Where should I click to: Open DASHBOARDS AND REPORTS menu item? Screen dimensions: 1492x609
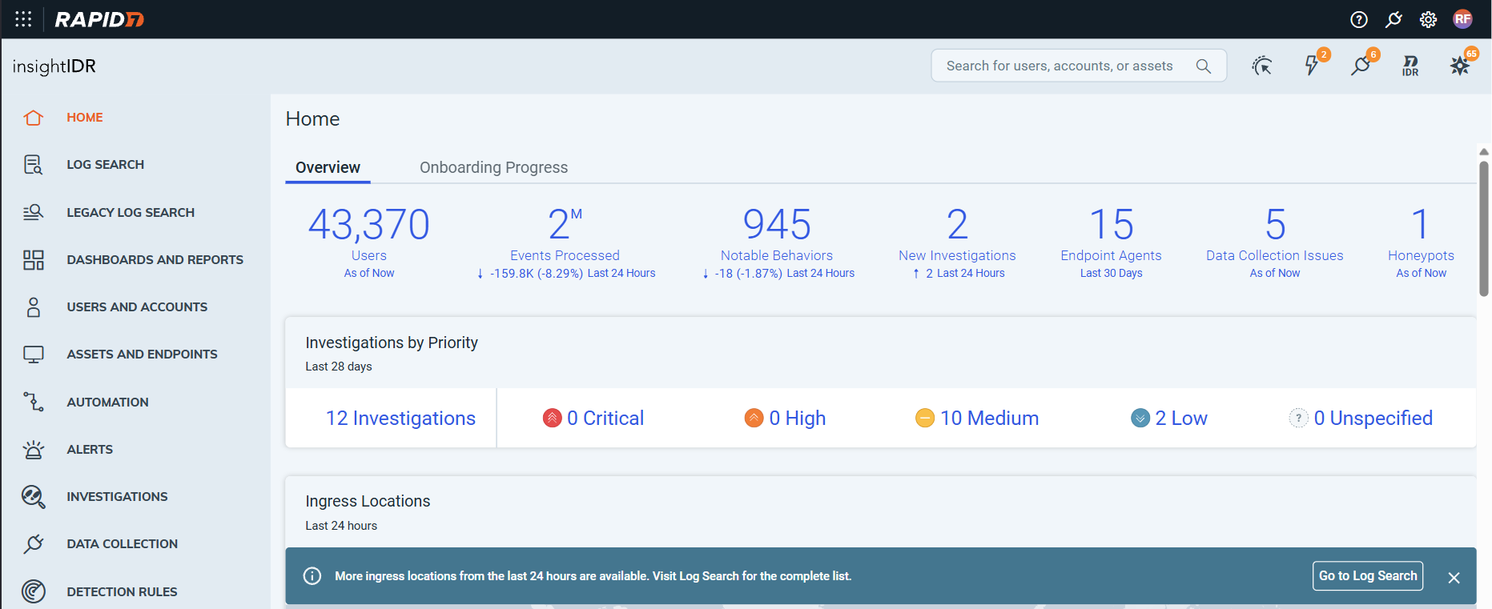pyautogui.click(x=155, y=260)
